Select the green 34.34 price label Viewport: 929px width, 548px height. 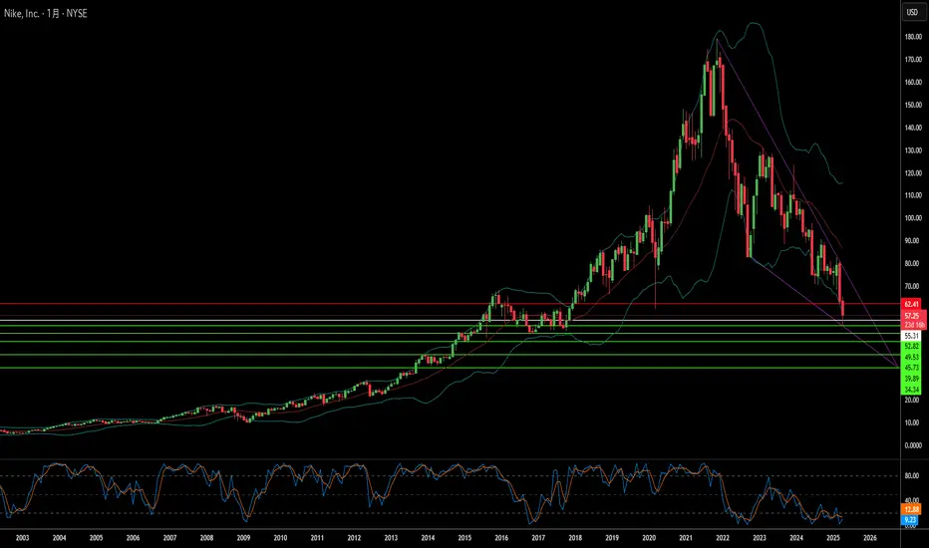pyautogui.click(x=912, y=390)
